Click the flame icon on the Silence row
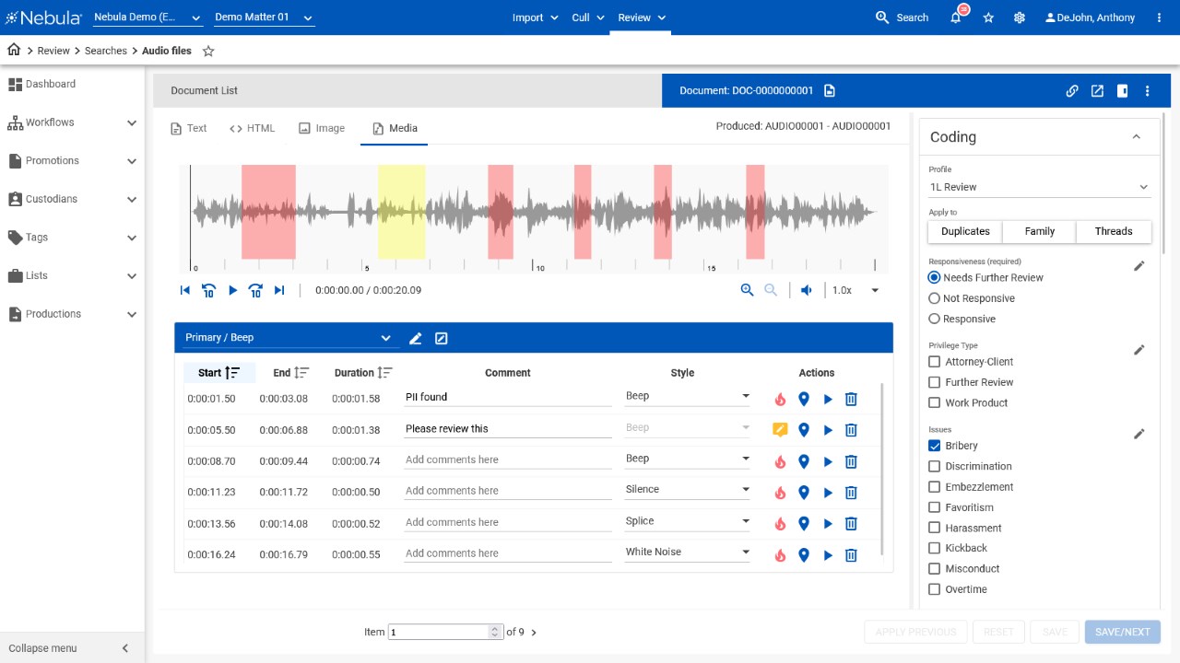The width and height of the screenshot is (1180, 663). [780, 493]
